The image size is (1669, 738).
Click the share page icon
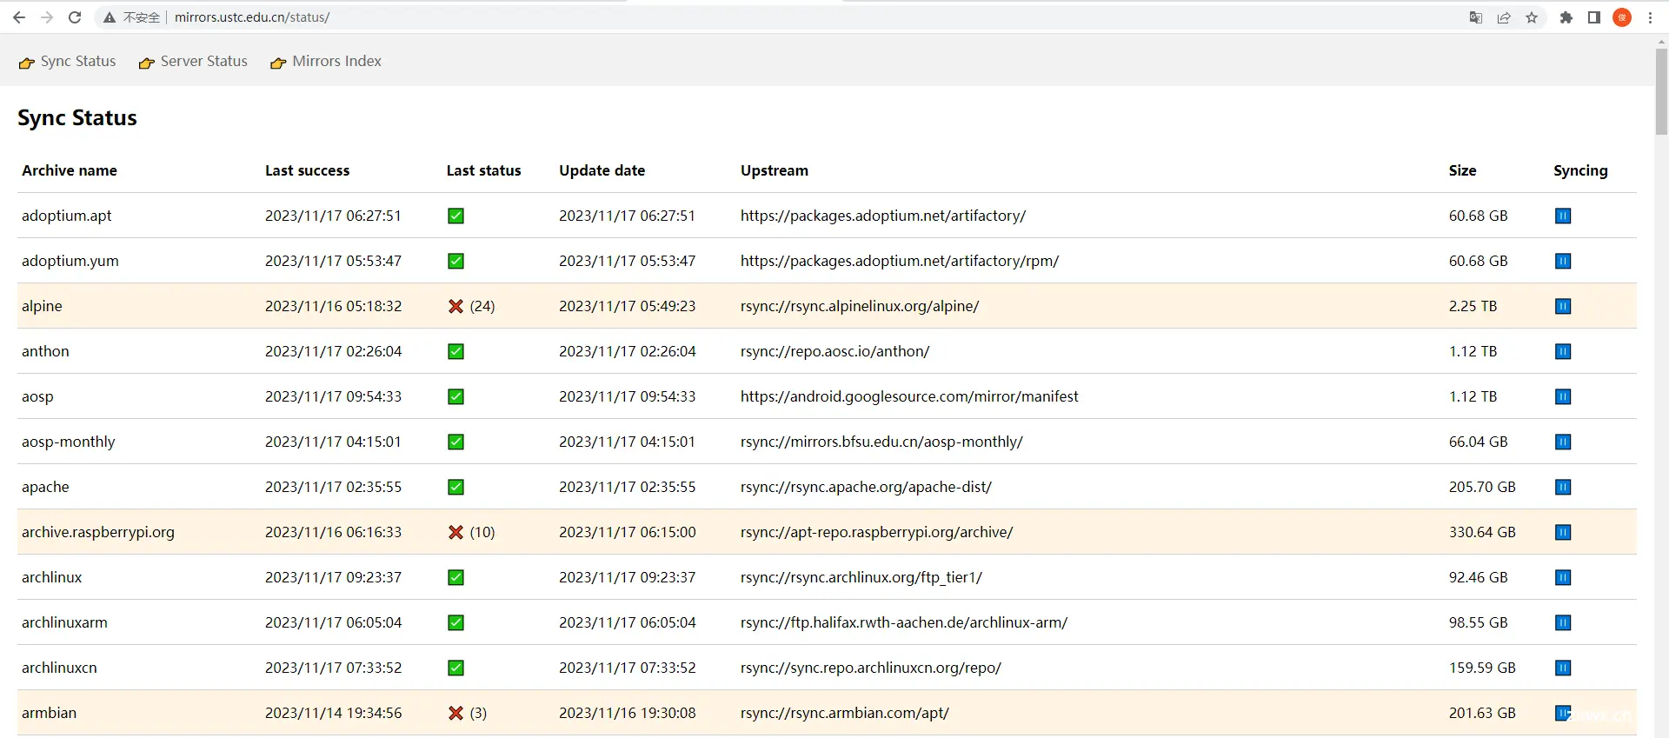tap(1504, 17)
